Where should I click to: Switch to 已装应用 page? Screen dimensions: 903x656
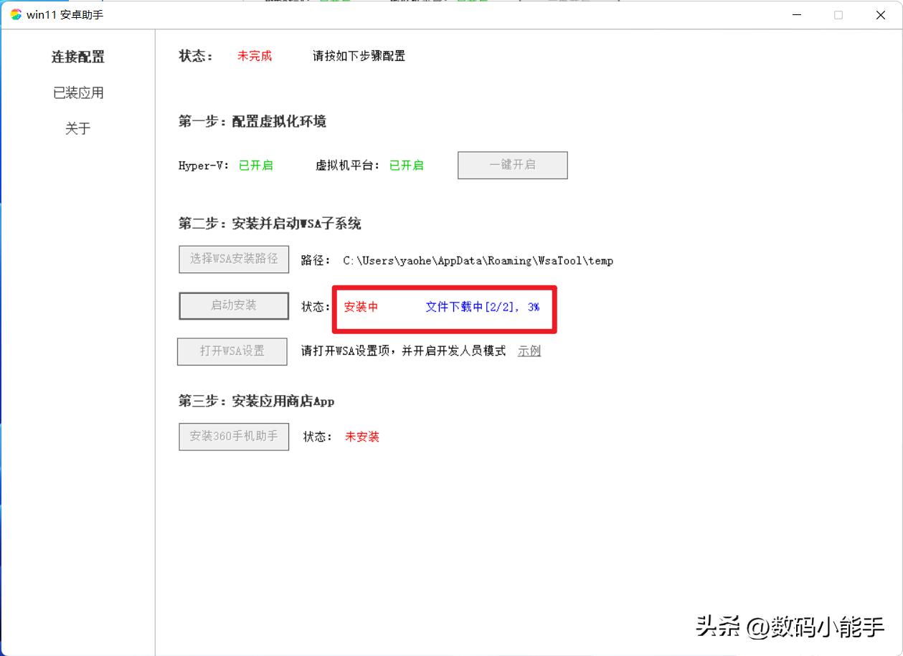(x=77, y=92)
